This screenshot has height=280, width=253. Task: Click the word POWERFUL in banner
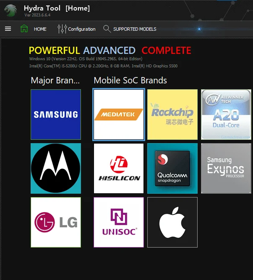[54, 51]
